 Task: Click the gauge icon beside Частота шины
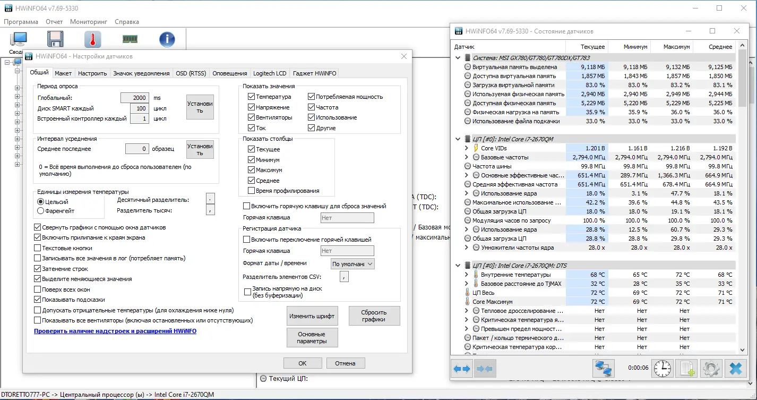click(x=468, y=166)
